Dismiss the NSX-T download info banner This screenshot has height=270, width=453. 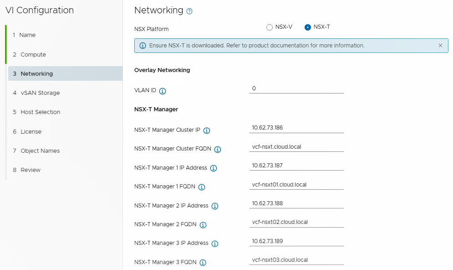pos(440,46)
